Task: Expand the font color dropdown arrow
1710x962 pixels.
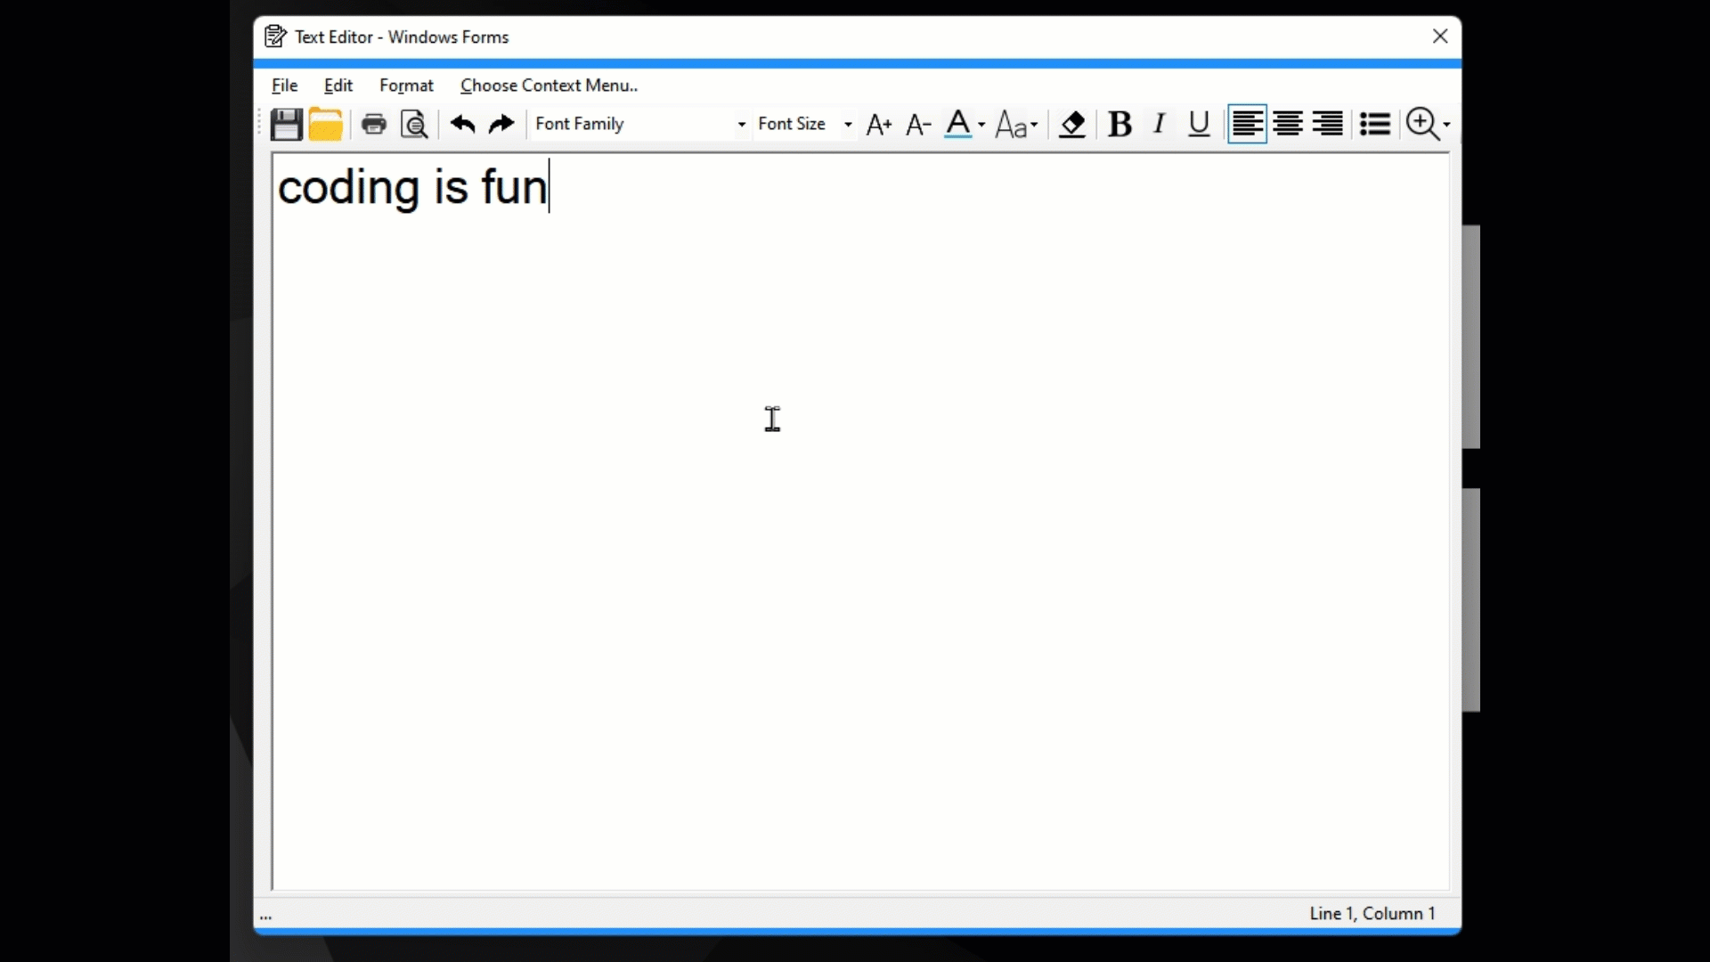Action: click(981, 125)
